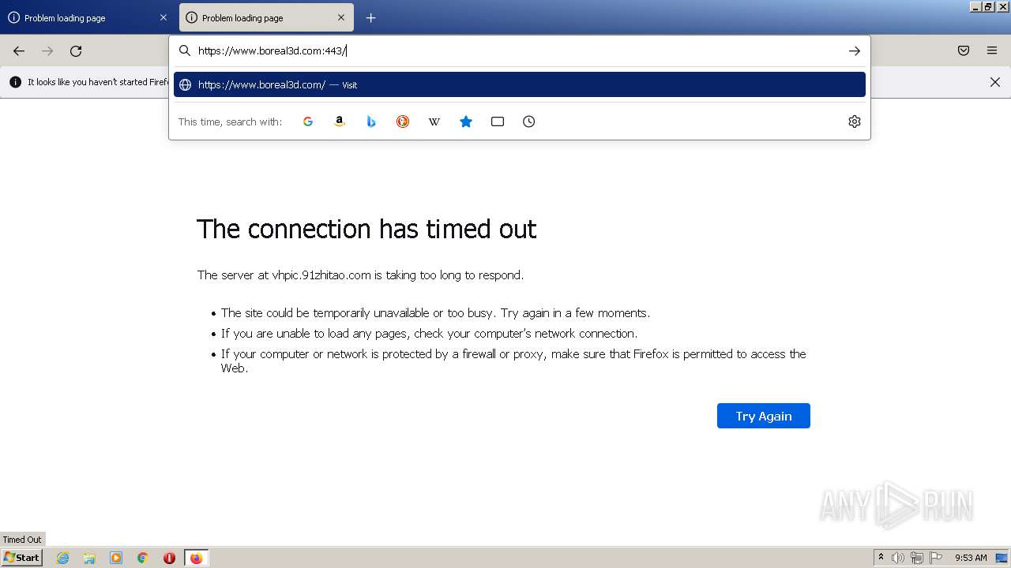This screenshot has width=1011, height=568.
Task: Dismiss the notification bar
Action: coord(995,82)
